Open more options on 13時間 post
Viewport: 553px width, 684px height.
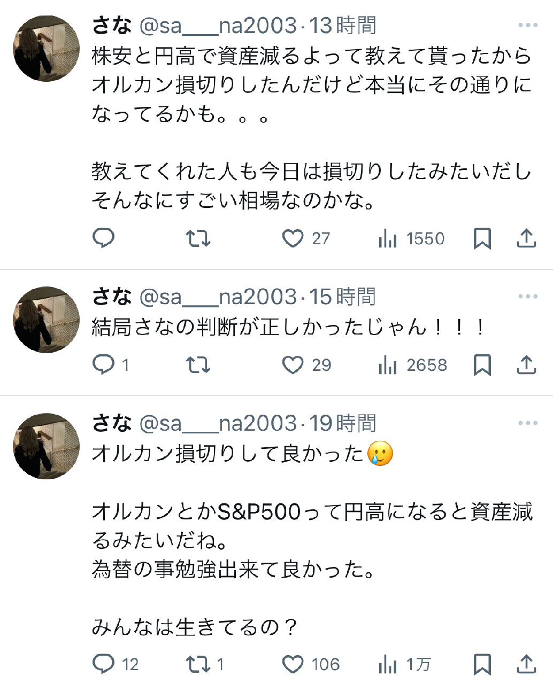[x=528, y=25]
